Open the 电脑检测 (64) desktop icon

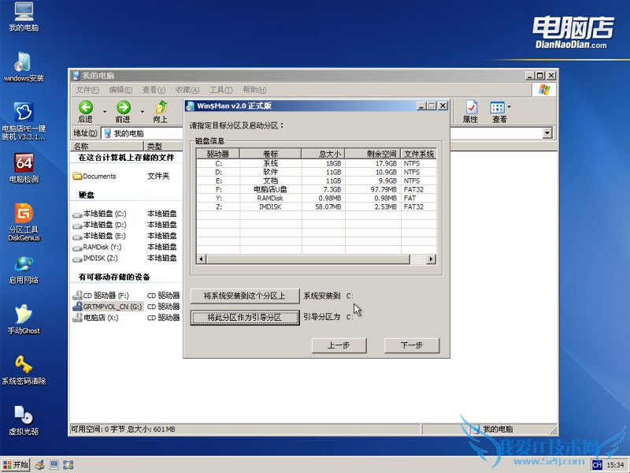(24, 163)
